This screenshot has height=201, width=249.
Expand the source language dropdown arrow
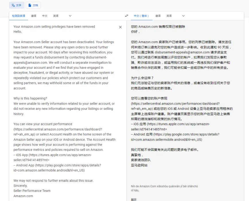pyautogui.click(x=70, y=16)
